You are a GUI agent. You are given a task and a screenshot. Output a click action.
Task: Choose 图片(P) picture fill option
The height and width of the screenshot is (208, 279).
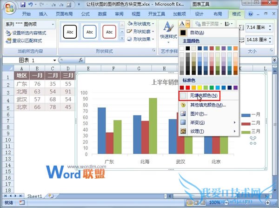tap(208, 114)
